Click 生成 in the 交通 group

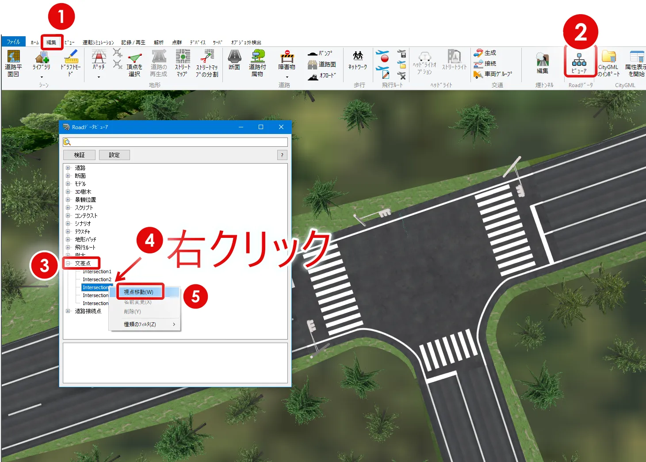tap(485, 53)
